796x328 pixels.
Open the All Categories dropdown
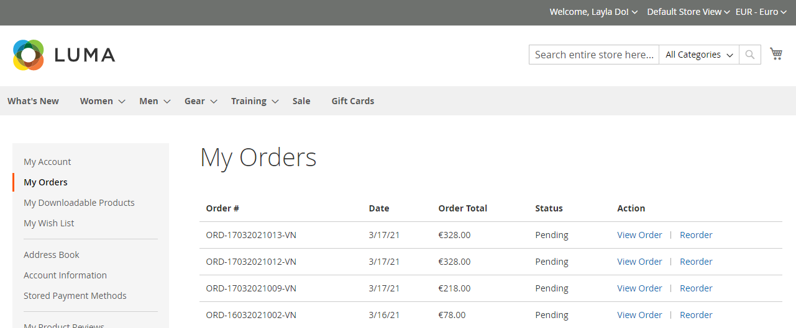(698, 55)
